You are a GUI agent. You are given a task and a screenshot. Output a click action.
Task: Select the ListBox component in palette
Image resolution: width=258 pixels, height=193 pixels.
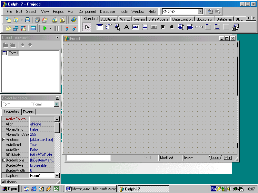point(181,27)
